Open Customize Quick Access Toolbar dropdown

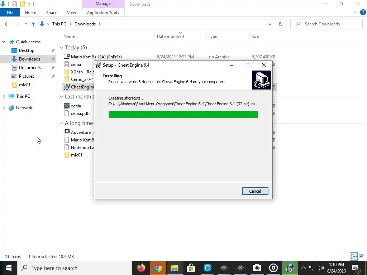point(29,4)
